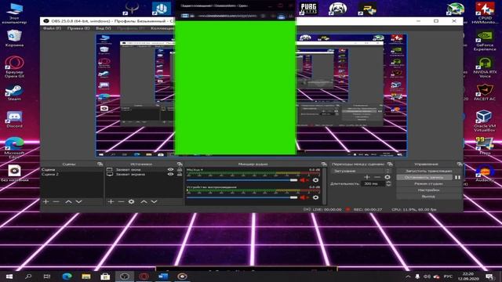Adjust duration stepper arrows for 300 ms
The width and height of the screenshot is (502, 282).
point(389,183)
